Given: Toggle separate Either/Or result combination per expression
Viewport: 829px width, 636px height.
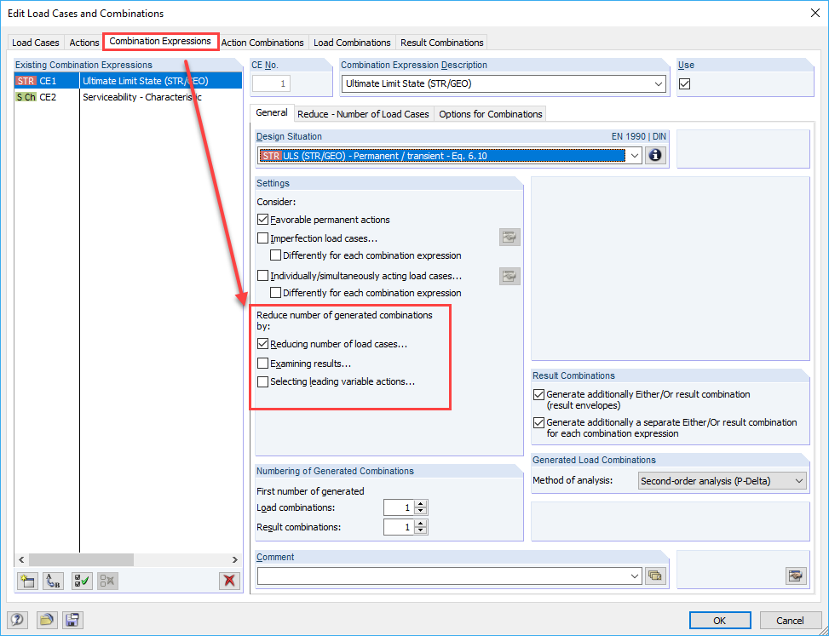Looking at the screenshot, I should 538,422.
